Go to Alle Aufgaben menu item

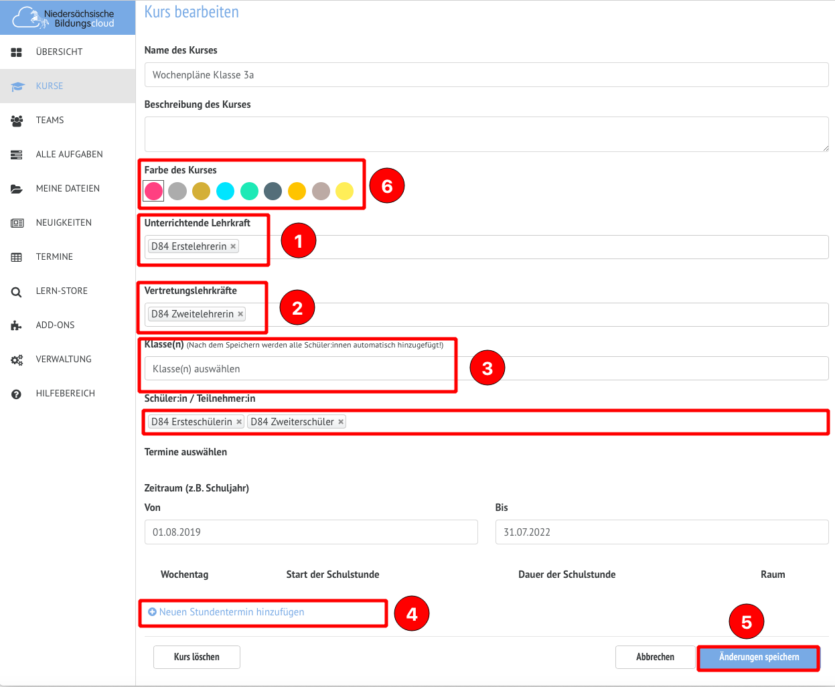(69, 155)
